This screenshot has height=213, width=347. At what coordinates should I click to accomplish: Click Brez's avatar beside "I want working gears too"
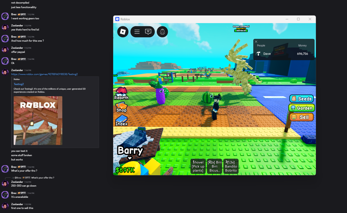point(5,16)
